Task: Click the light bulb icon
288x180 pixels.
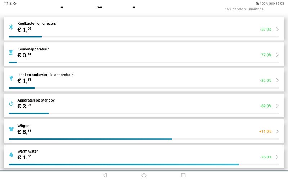Action: (x=11, y=78)
